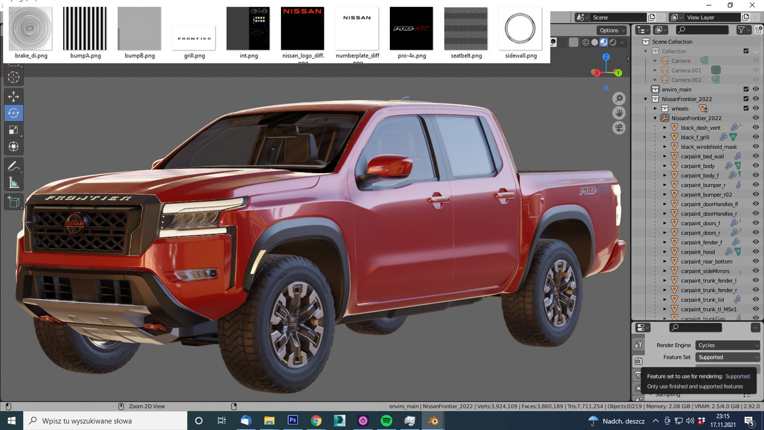Switch to rendered viewport shading

pyautogui.click(x=613, y=42)
